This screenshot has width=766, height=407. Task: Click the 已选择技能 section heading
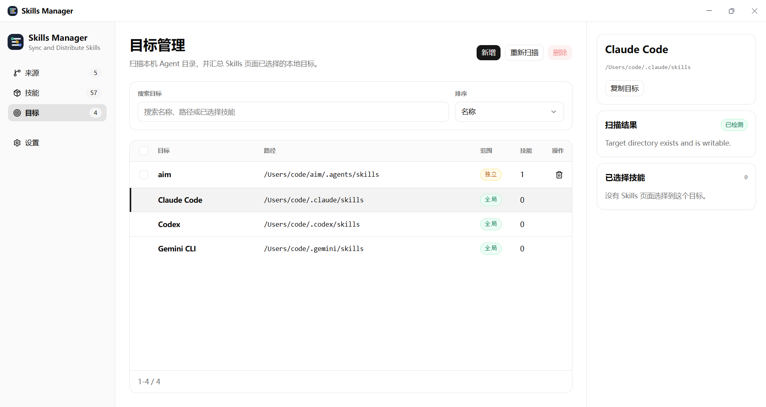(x=625, y=178)
